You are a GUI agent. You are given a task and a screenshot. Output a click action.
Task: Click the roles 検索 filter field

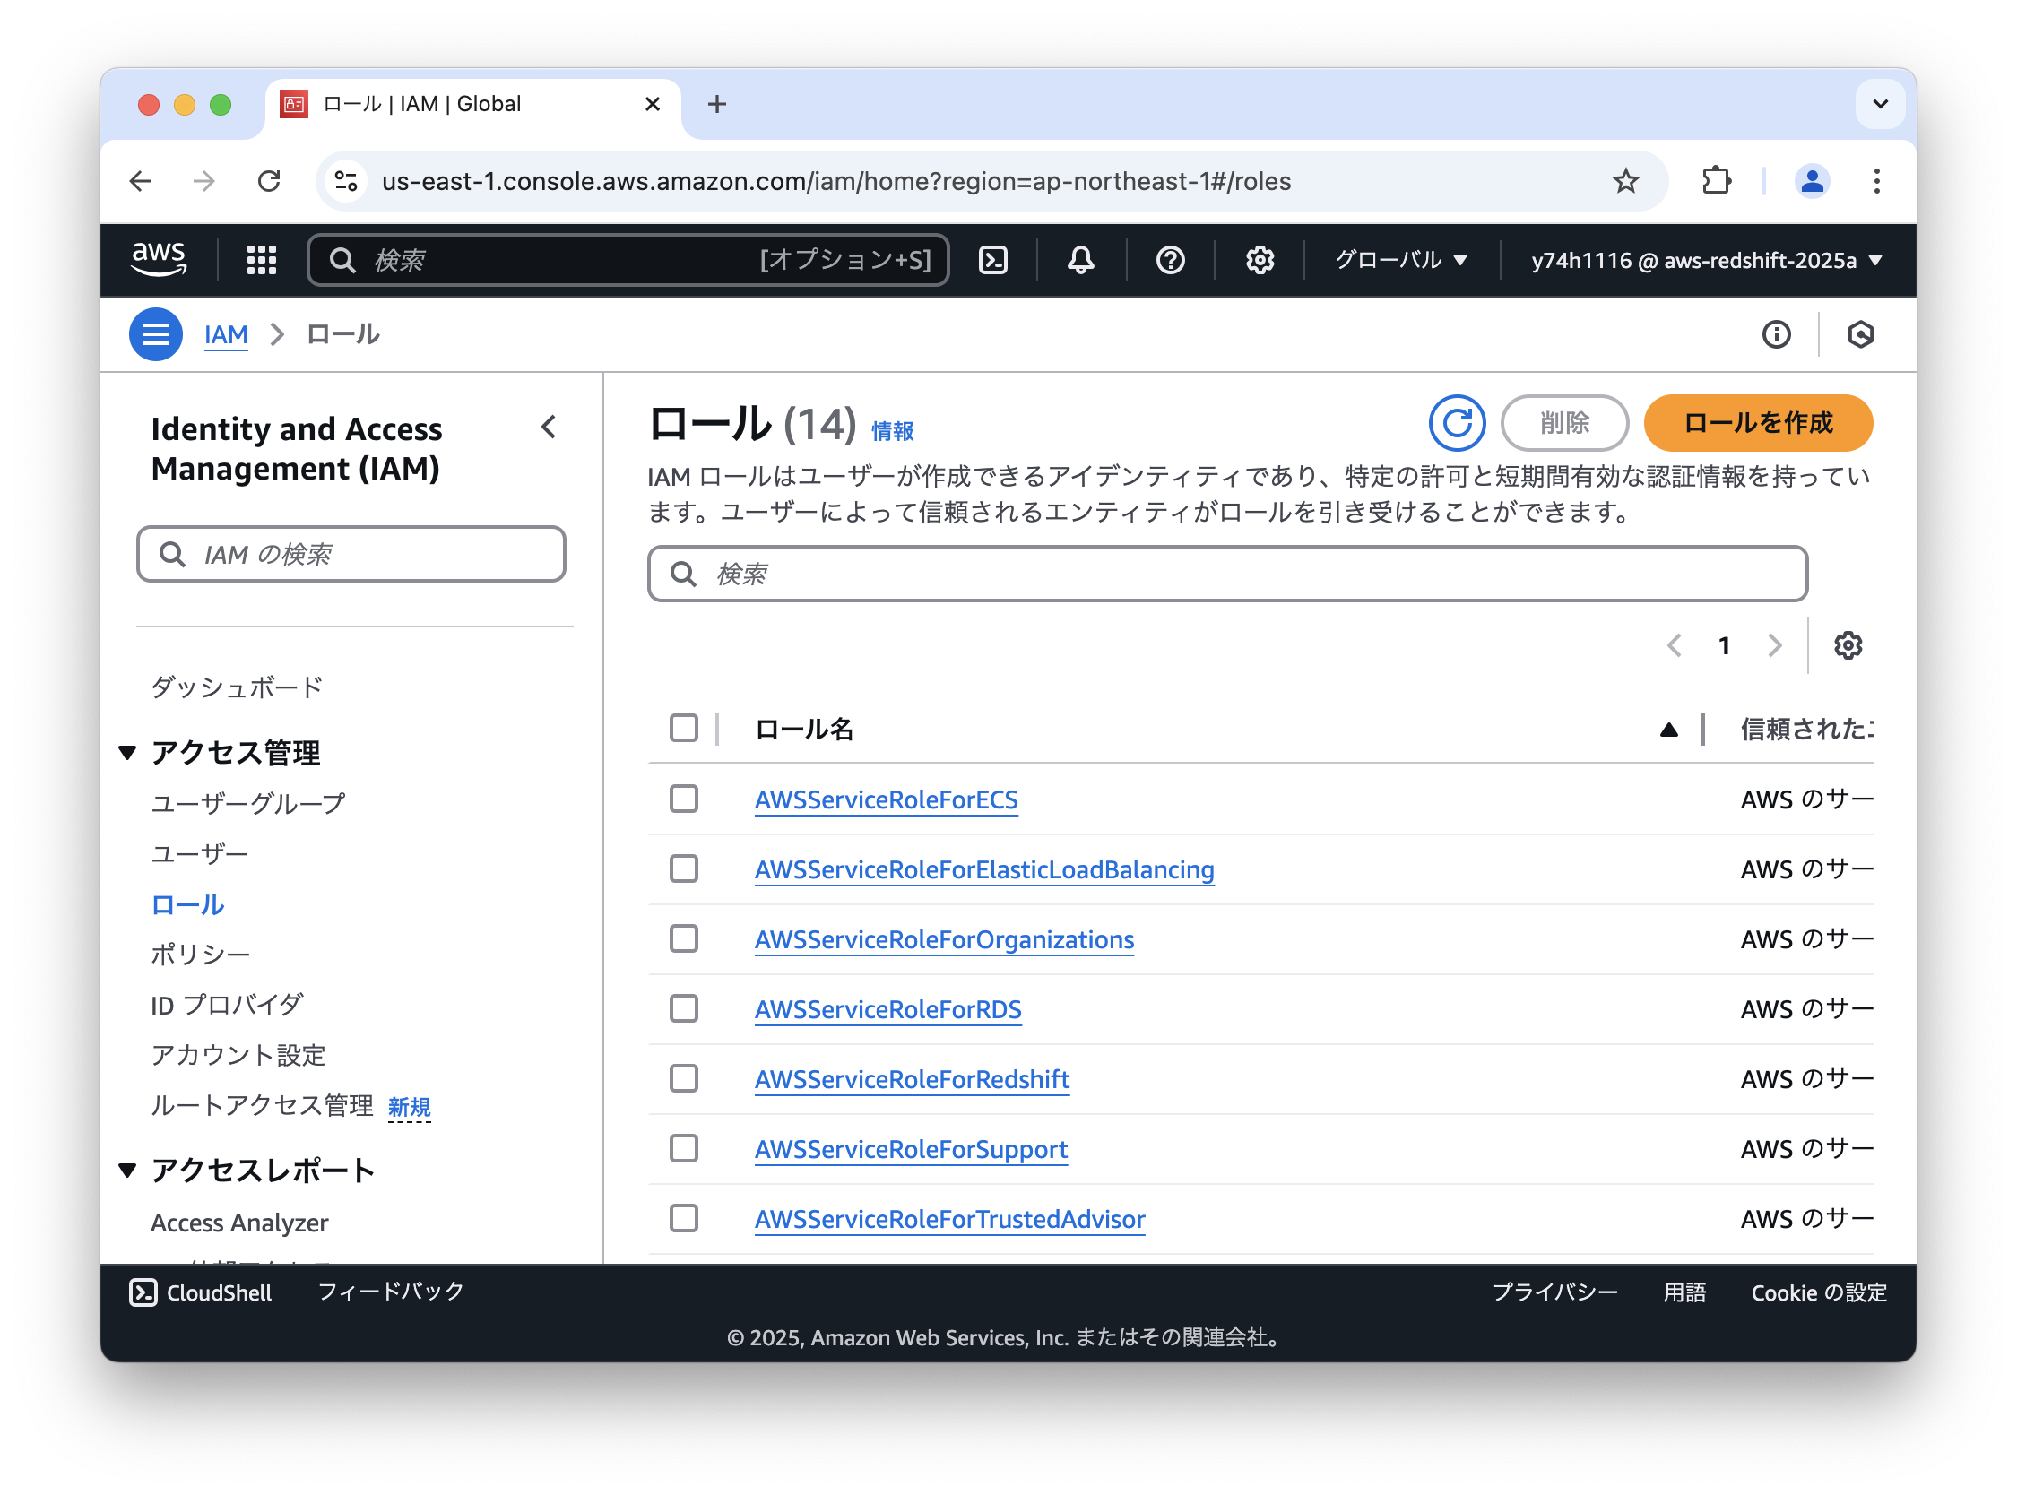(x=1227, y=574)
